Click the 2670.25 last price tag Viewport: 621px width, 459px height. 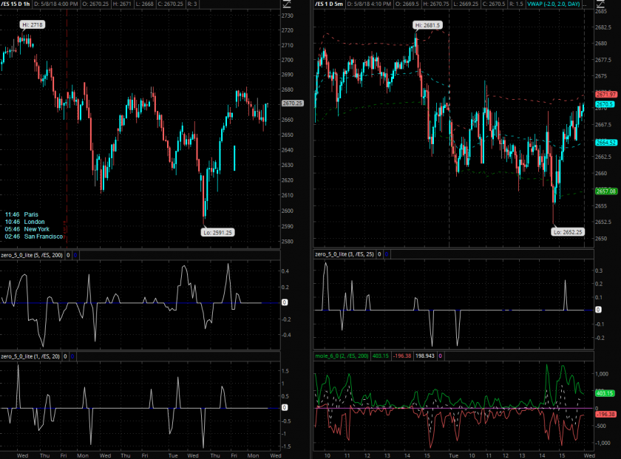click(293, 103)
